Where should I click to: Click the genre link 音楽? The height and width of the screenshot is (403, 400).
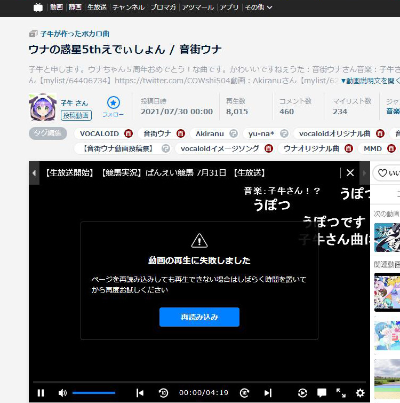tap(393, 111)
